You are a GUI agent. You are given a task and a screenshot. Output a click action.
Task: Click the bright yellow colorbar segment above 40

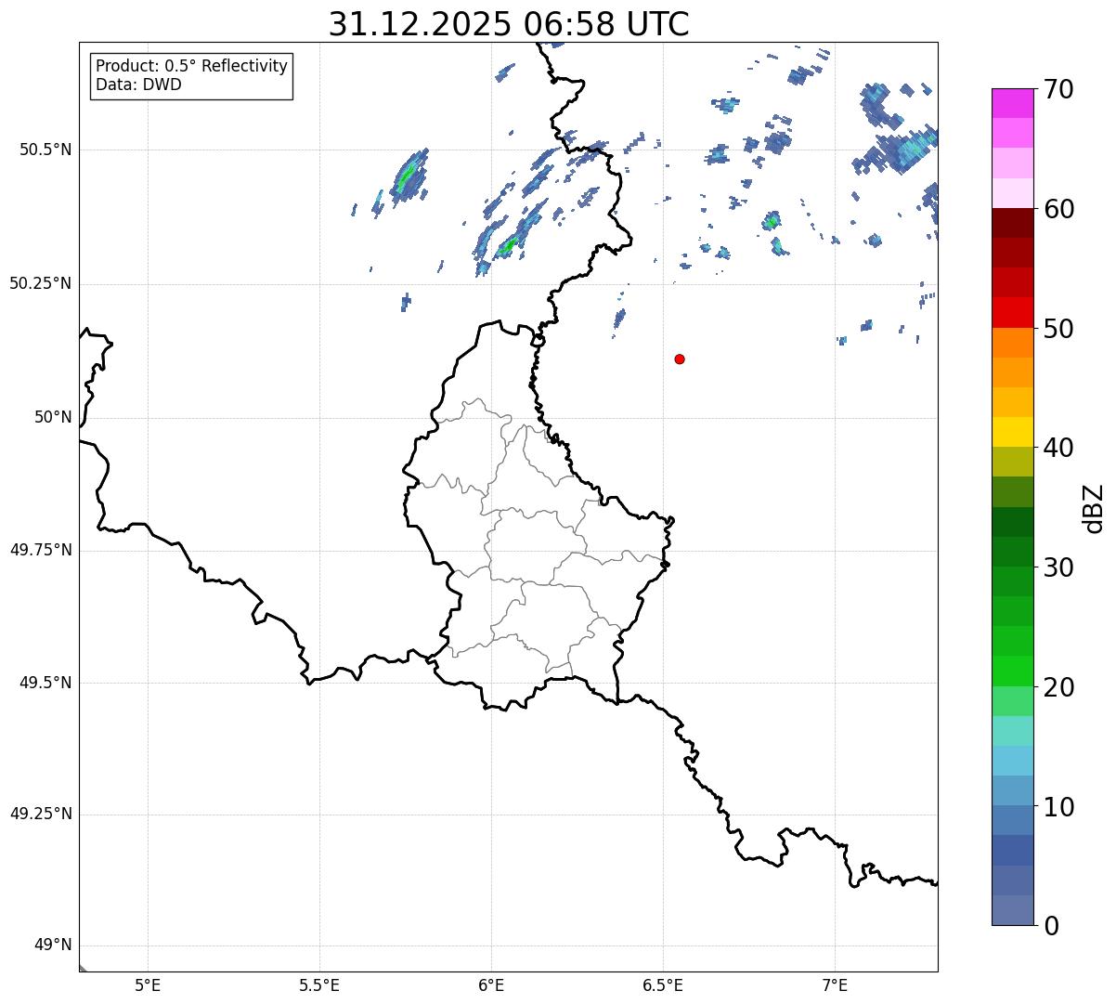(x=1012, y=432)
